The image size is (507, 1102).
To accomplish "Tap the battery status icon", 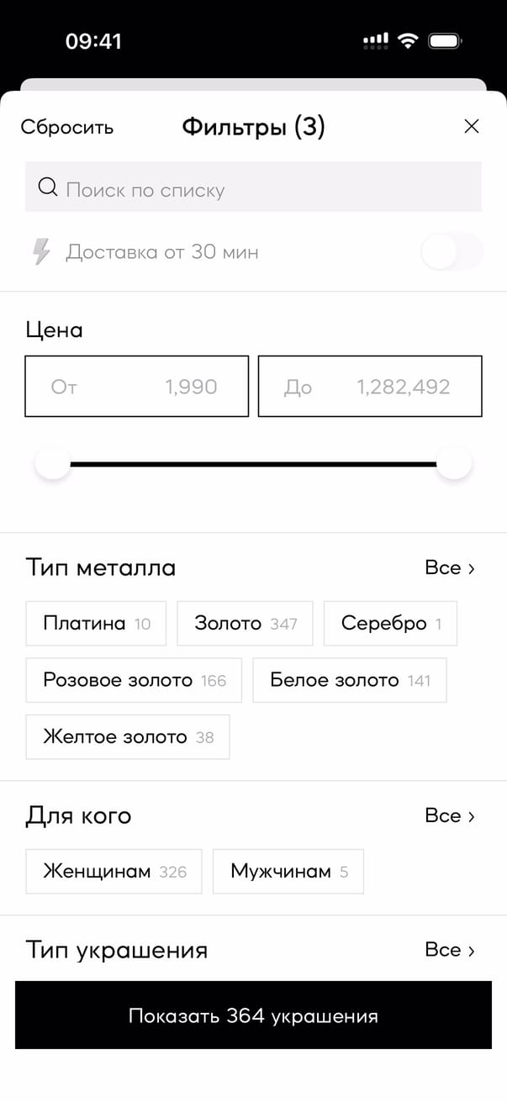I will [x=445, y=40].
